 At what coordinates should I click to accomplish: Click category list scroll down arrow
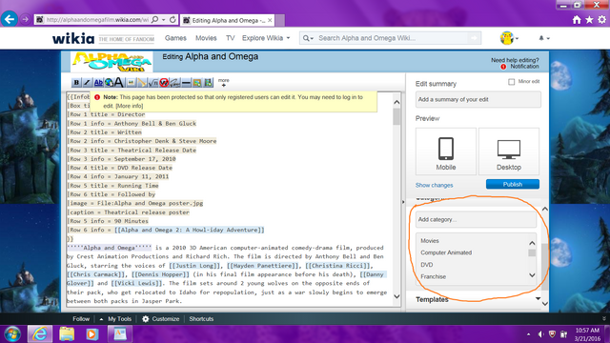[x=532, y=275]
